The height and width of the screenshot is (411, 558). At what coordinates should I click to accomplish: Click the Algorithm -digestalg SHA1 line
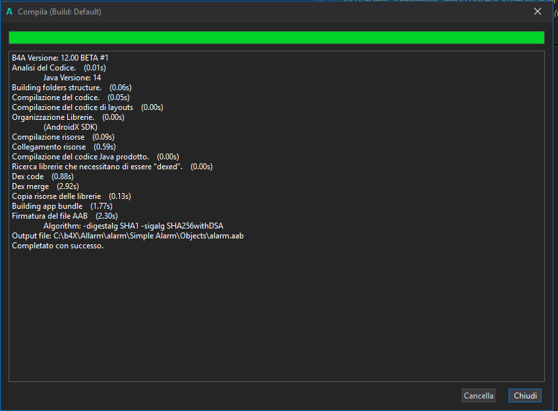point(133,226)
